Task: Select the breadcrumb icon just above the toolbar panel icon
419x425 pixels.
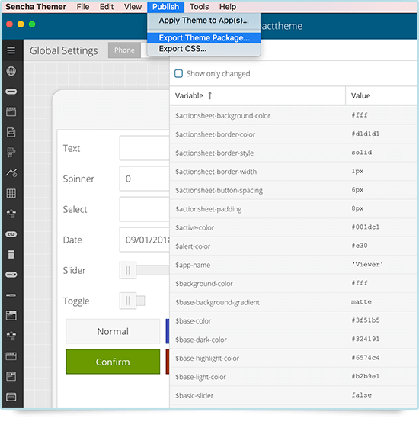Action: [x=11, y=336]
